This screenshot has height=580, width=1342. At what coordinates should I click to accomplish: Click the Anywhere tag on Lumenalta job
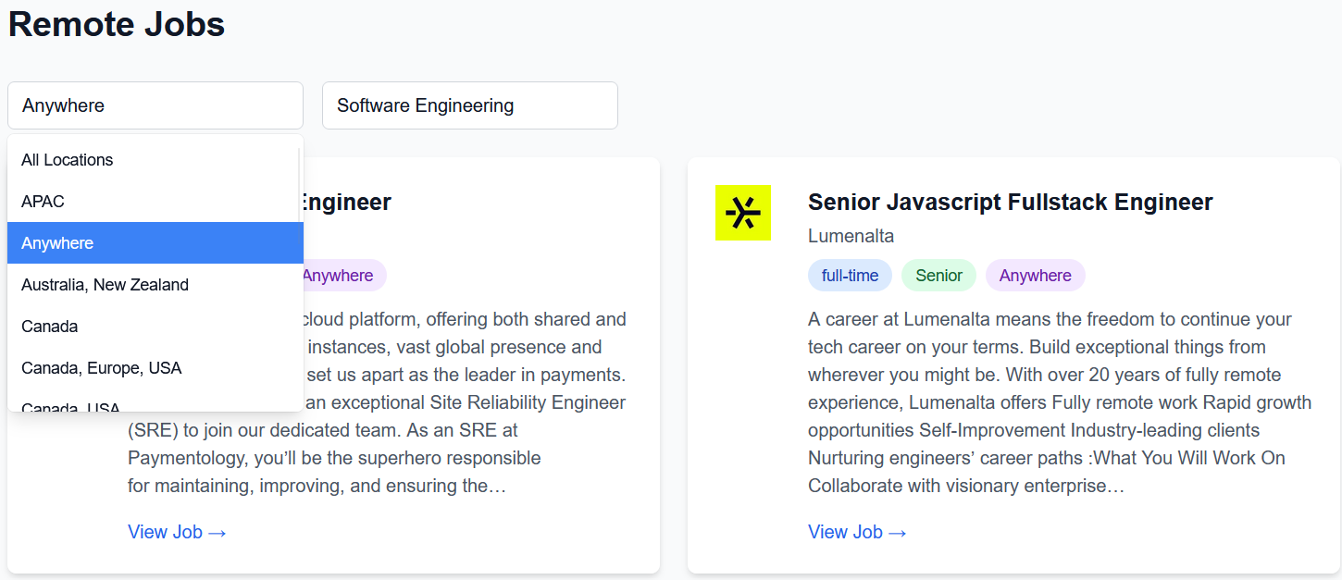(1035, 276)
